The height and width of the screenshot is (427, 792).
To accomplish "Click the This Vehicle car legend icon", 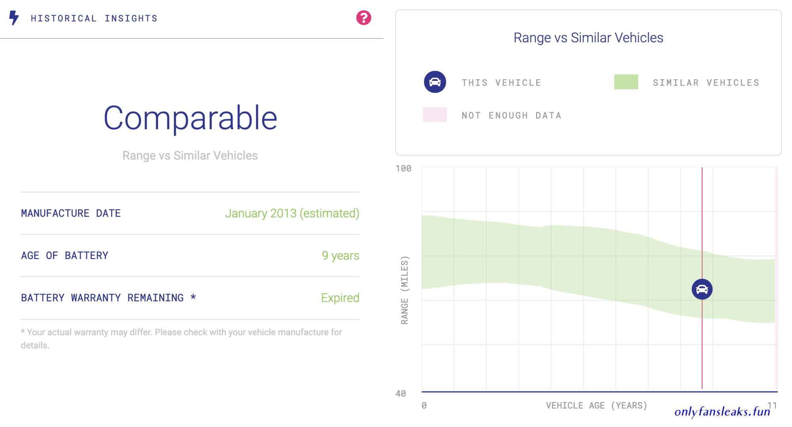I will click(435, 82).
